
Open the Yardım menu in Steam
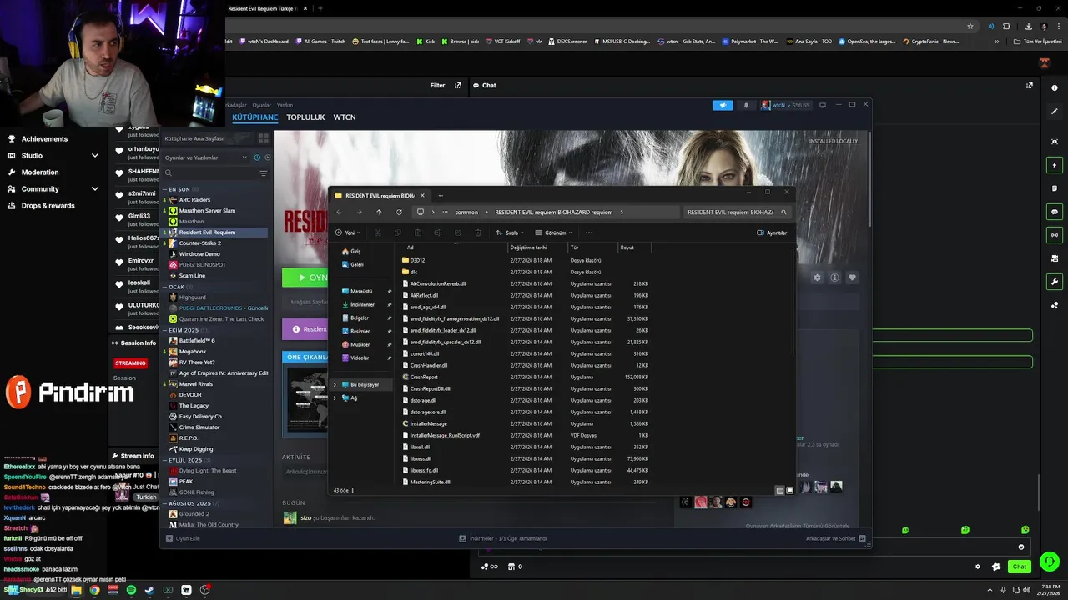(285, 105)
